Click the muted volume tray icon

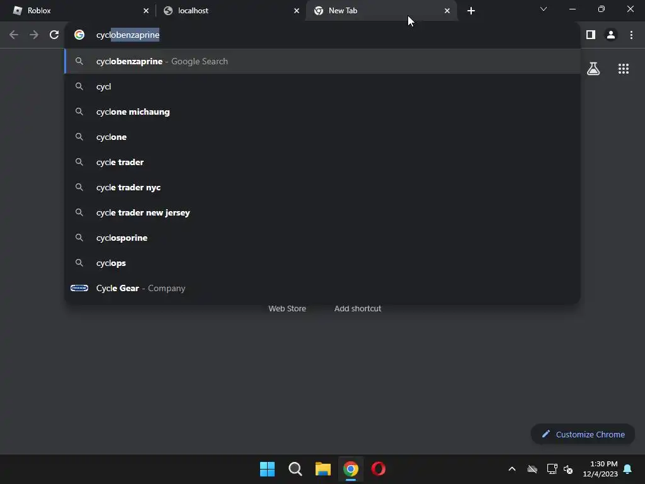pyautogui.click(x=569, y=469)
